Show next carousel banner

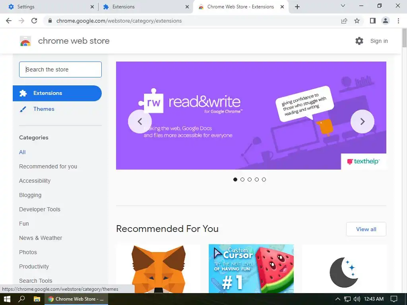(362, 122)
